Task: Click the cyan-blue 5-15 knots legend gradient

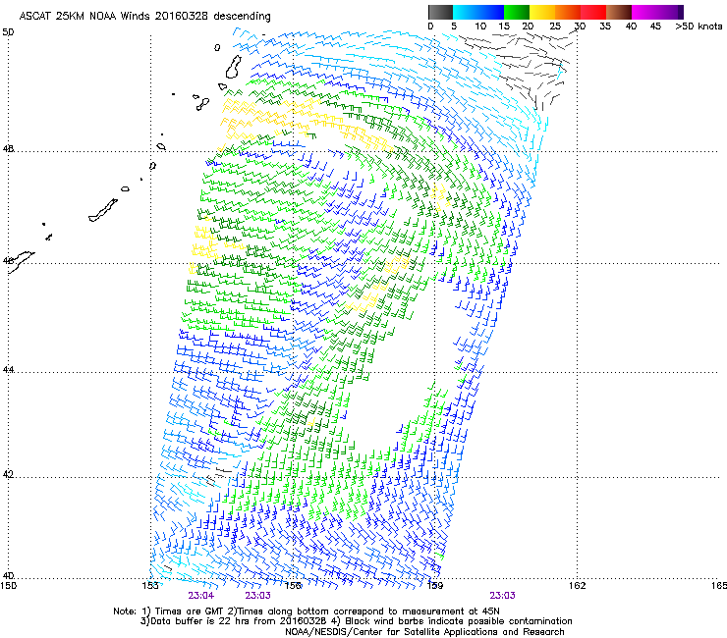Action: 478,12
